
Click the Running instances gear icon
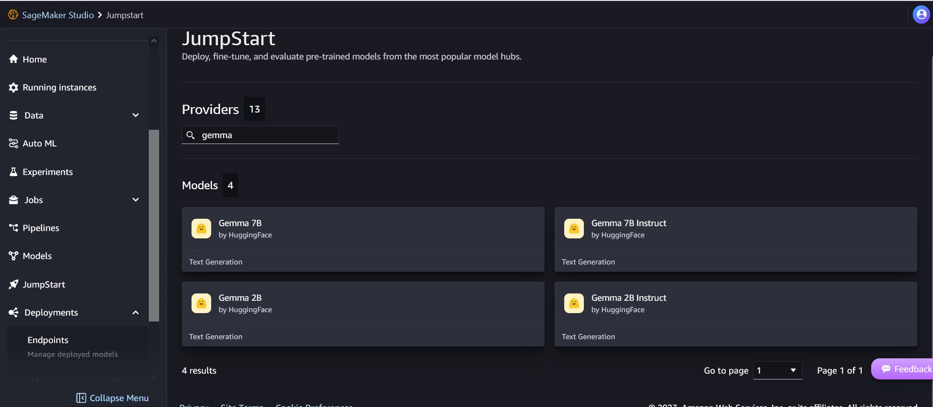pyautogui.click(x=14, y=87)
